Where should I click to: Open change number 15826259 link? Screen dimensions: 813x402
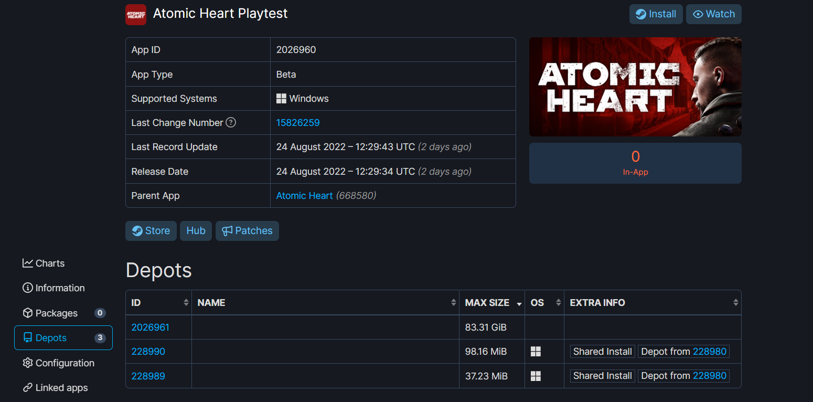point(298,123)
